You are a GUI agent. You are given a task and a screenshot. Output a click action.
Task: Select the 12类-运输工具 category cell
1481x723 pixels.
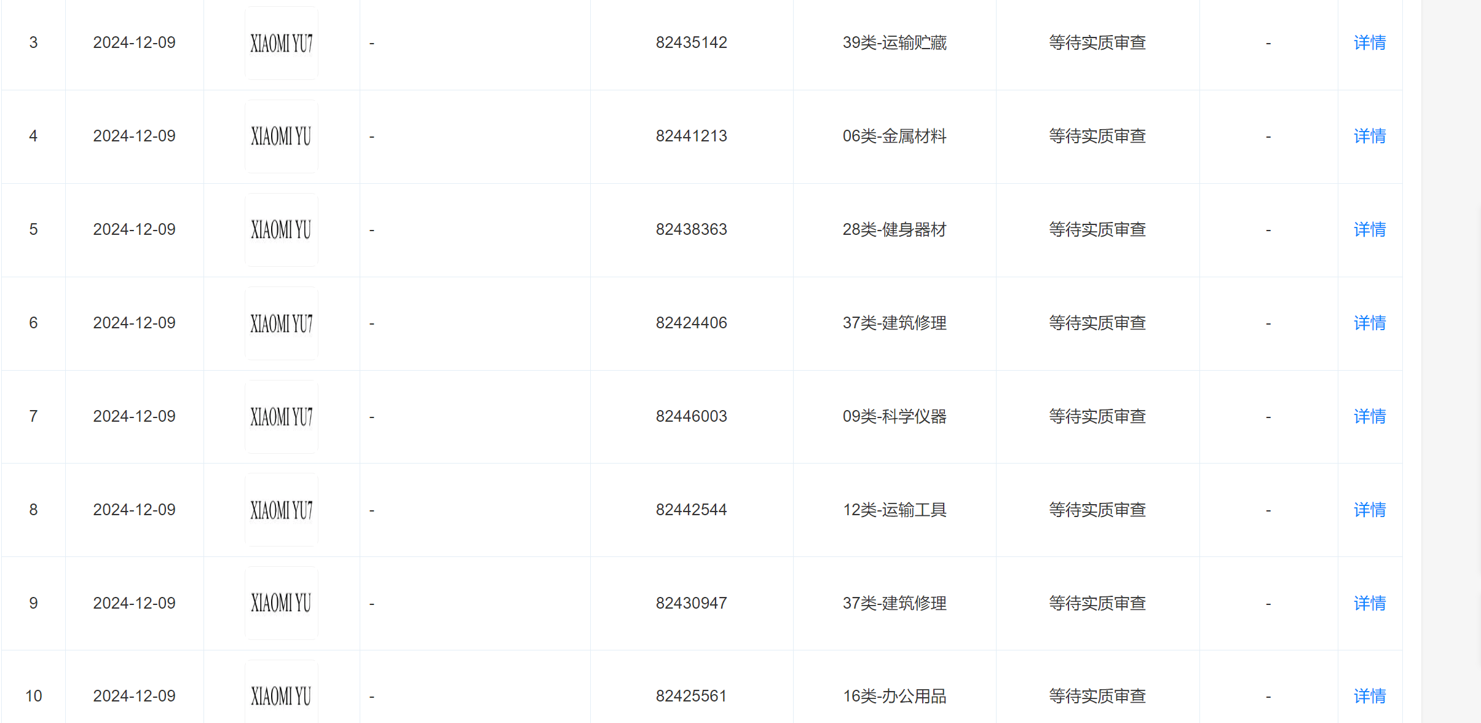tap(895, 510)
